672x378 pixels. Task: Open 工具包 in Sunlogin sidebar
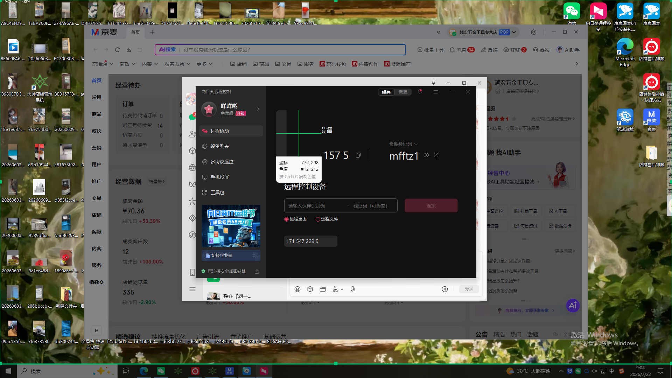231,192
